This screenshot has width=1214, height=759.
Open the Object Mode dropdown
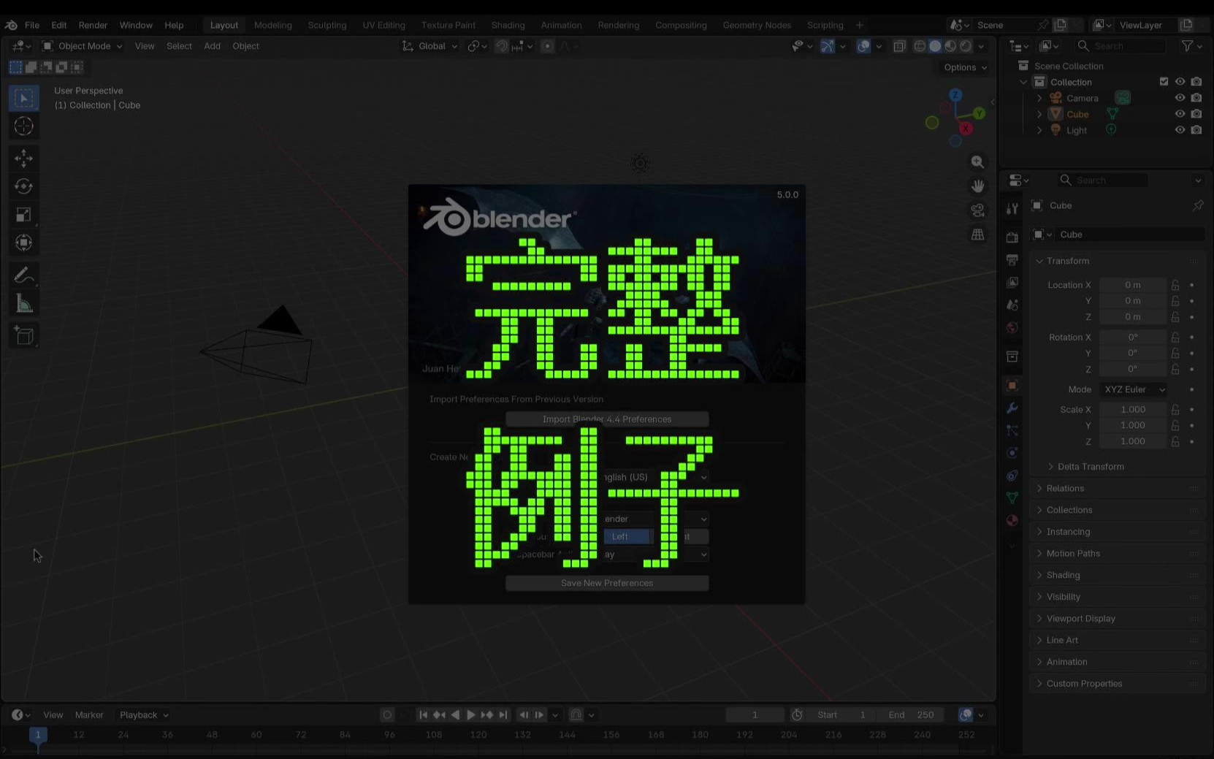click(x=82, y=46)
